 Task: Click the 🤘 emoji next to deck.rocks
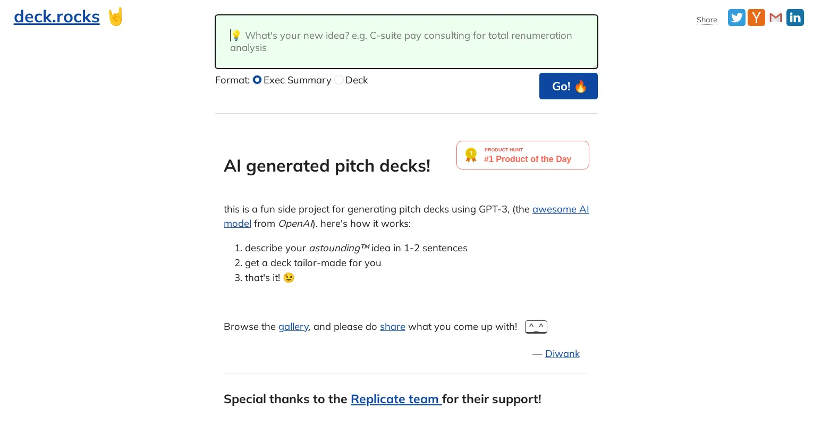(115, 16)
